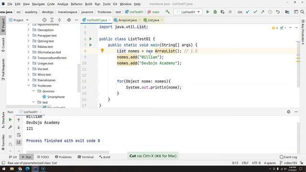Open the Problems tool window
Viewport: 306px width, 172px height.
click(63, 157)
